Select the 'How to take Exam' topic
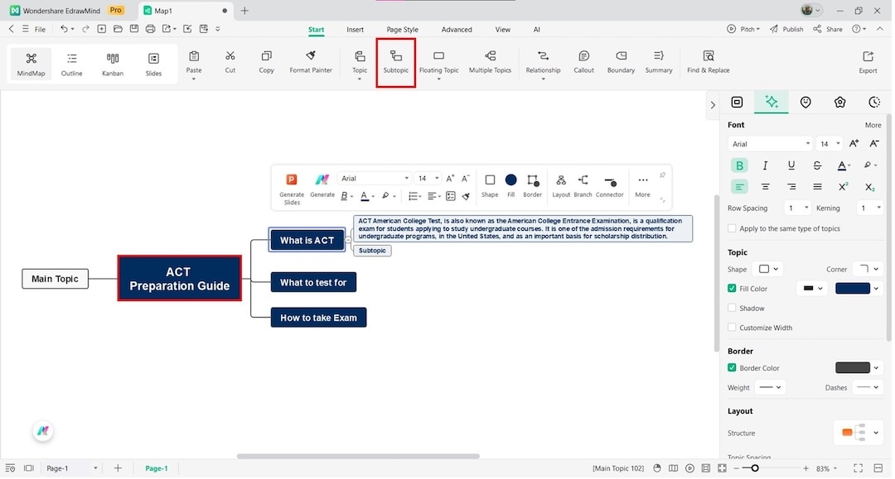 [x=318, y=318]
